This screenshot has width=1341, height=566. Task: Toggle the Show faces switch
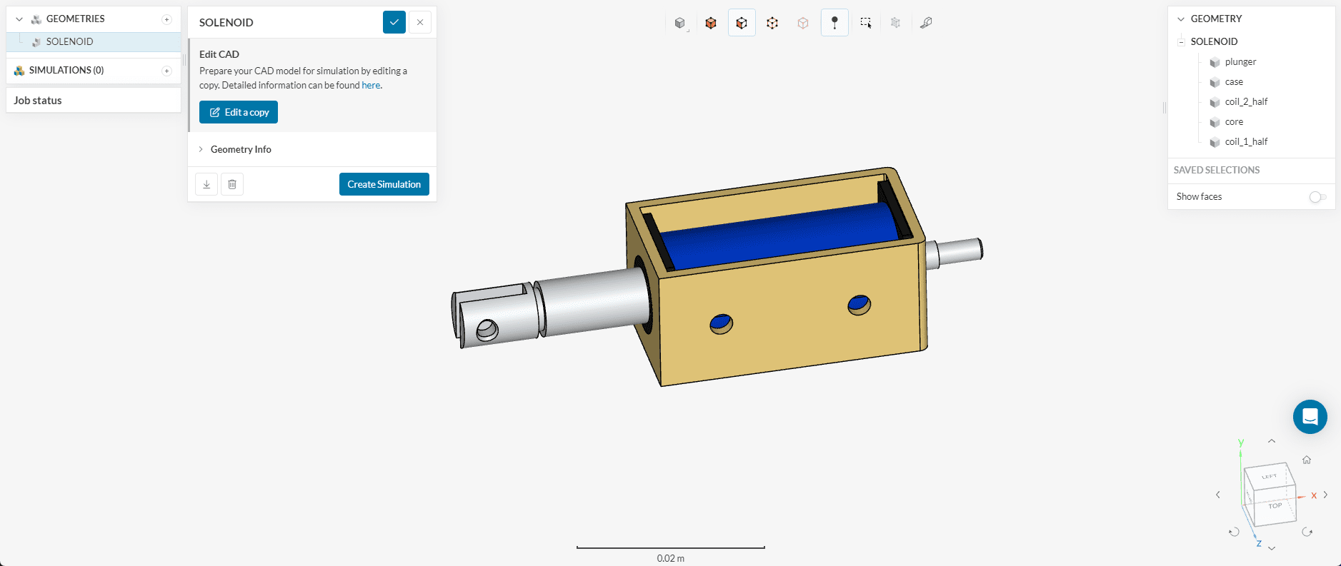coord(1317,197)
